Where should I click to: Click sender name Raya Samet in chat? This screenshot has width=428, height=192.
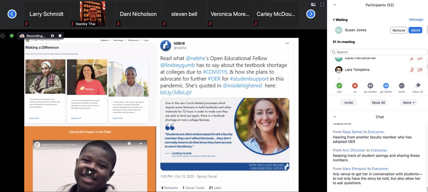tap(352, 132)
